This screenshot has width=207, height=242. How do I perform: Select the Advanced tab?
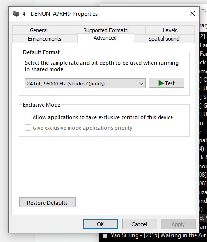coord(105,38)
